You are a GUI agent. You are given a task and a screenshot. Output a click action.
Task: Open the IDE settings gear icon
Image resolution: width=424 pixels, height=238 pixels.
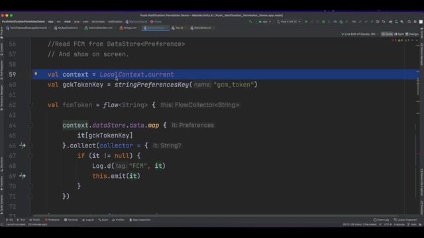(x=415, y=22)
